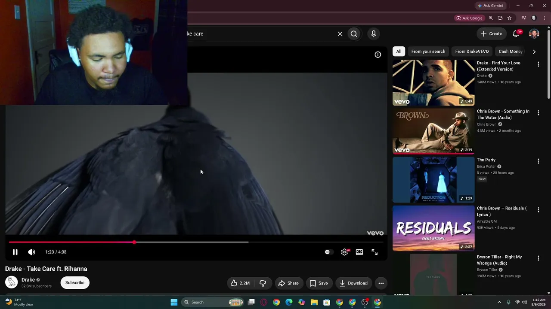Open Chrome three-dot menu
The height and width of the screenshot is (309, 551).
click(x=545, y=18)
